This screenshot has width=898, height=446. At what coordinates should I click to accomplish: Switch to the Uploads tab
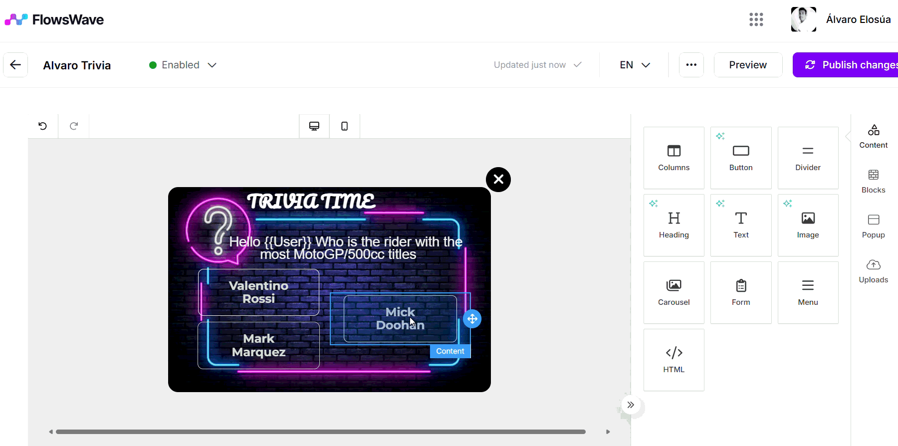pyautogui.click(x=874, y=271)
